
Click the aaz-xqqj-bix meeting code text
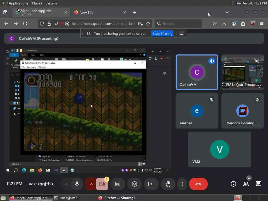(41, 184)
